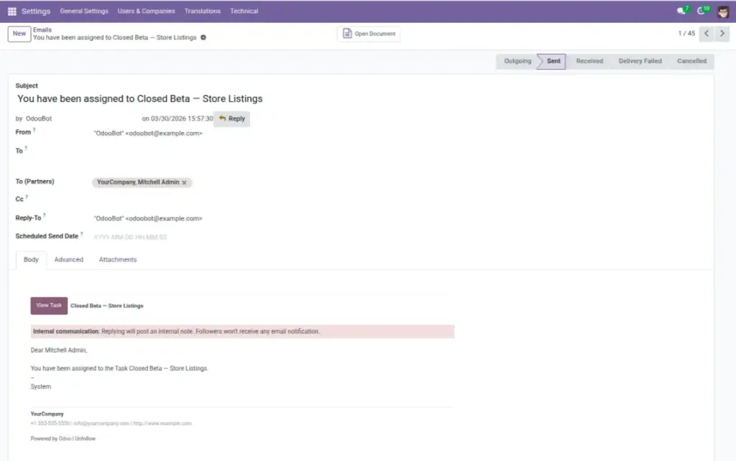This screenshot has width=736, height=461.
Task: Switch to the Body tab
Action: tap(31, 260)
